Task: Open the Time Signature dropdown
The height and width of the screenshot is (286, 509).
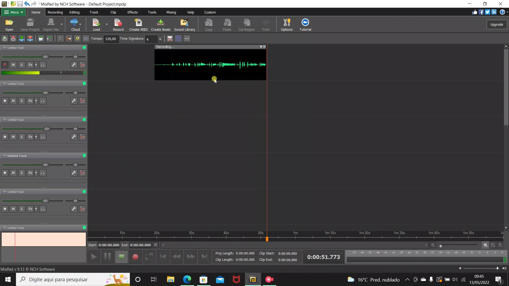Action: click(160, 39)
